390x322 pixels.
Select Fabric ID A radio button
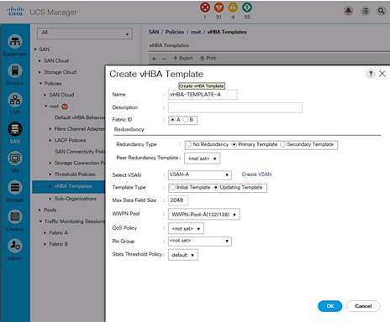click(x=173, y=120)
